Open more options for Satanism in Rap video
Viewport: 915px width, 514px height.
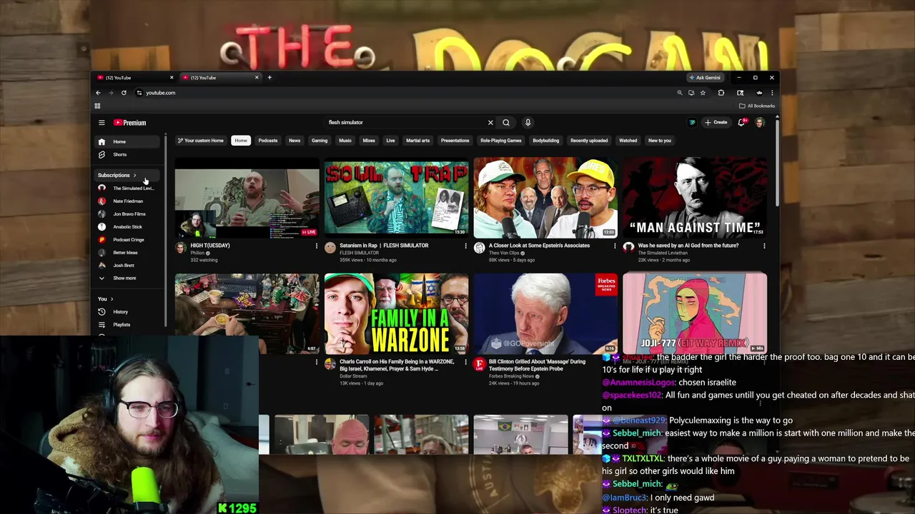click(x=465, y=246)
